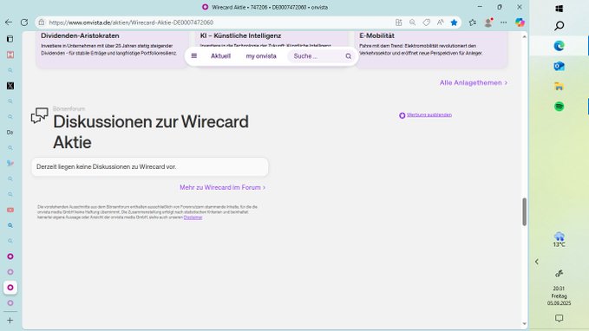Toggle the blue favorite star
This screenshot has height=331, width=589.
pos(455,23)
